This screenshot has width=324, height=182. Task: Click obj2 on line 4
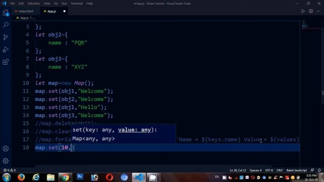pos(55,35)
